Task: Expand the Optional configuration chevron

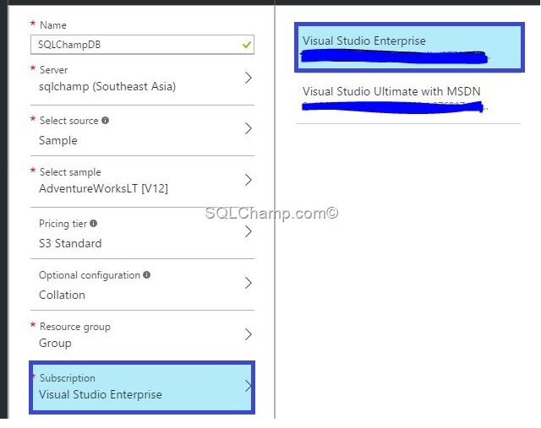Action: coord(248,283)
